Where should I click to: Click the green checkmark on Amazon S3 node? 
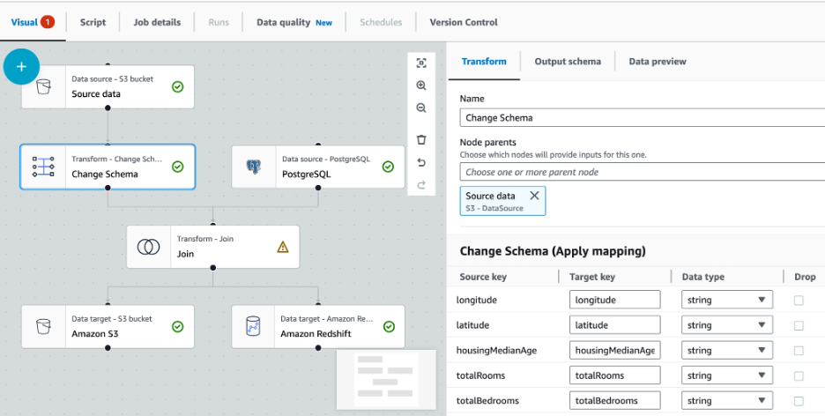click(178, 327)
